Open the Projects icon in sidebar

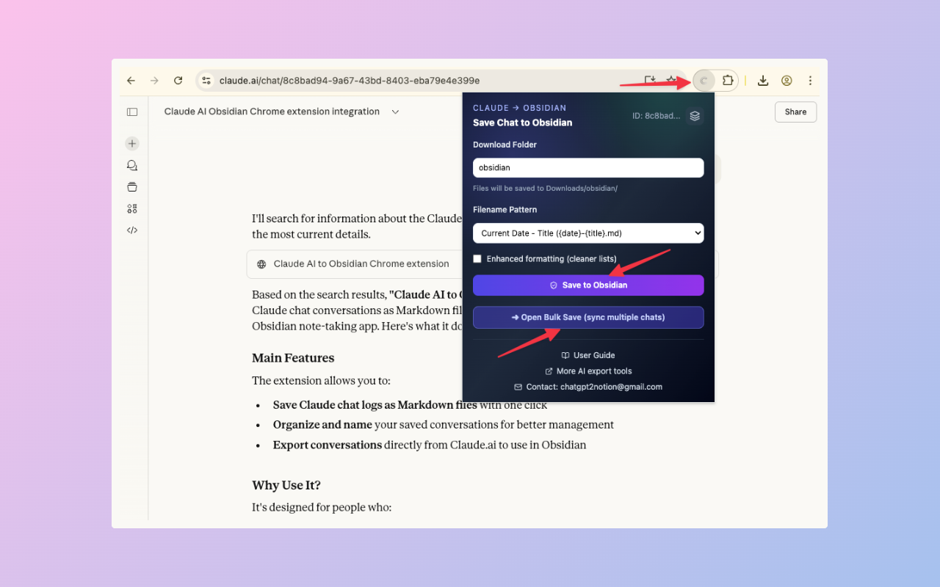(x=132, y=187)
